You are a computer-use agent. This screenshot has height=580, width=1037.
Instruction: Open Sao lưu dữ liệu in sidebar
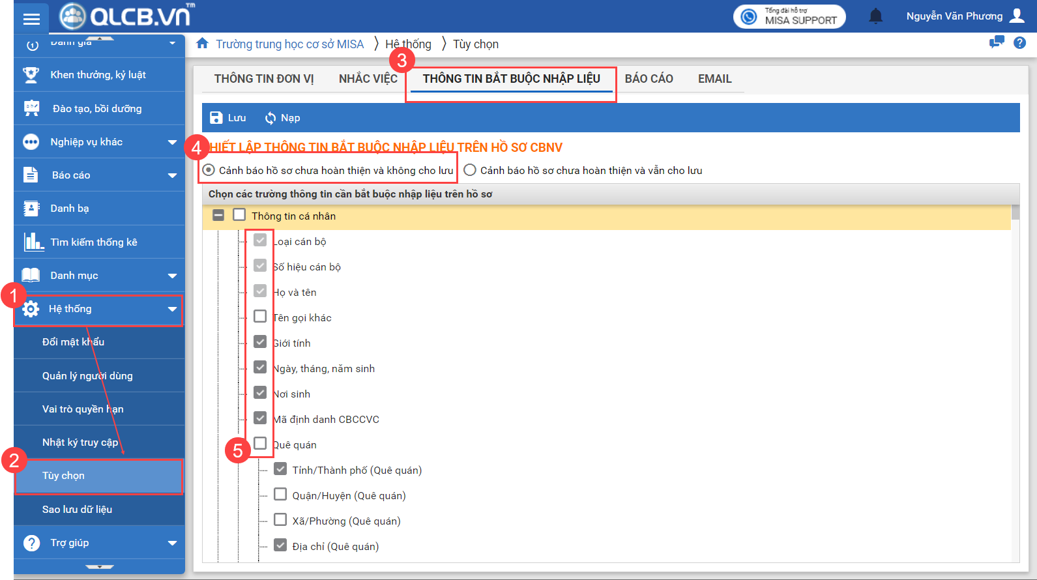pyautogui.click(x=77, y=509)
